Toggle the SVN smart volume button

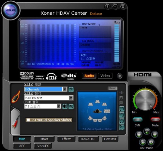pyautogui.click(x=138, y=119)
